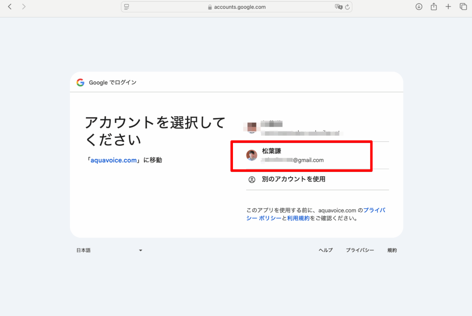Reload the page with the refresh icon
Screen dimensions: 472x316
point(347,7)
